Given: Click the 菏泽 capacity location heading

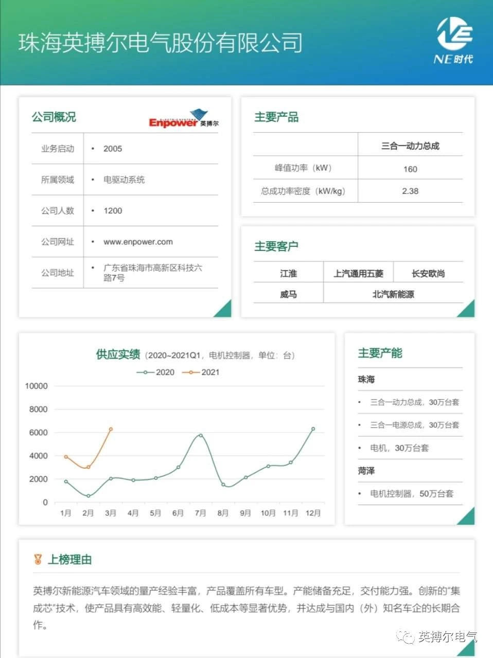Looking at the screenshot, I should point(366,471).
